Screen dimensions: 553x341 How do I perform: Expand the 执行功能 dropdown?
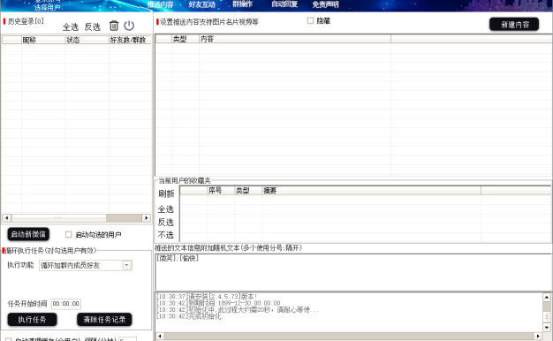click(x=127, y=265)
